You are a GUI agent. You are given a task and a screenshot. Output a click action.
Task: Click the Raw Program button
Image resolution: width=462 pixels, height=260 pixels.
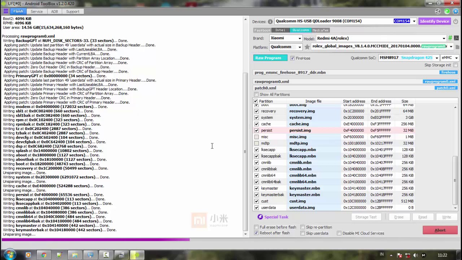pyautogui.click(x=270, y=58)
